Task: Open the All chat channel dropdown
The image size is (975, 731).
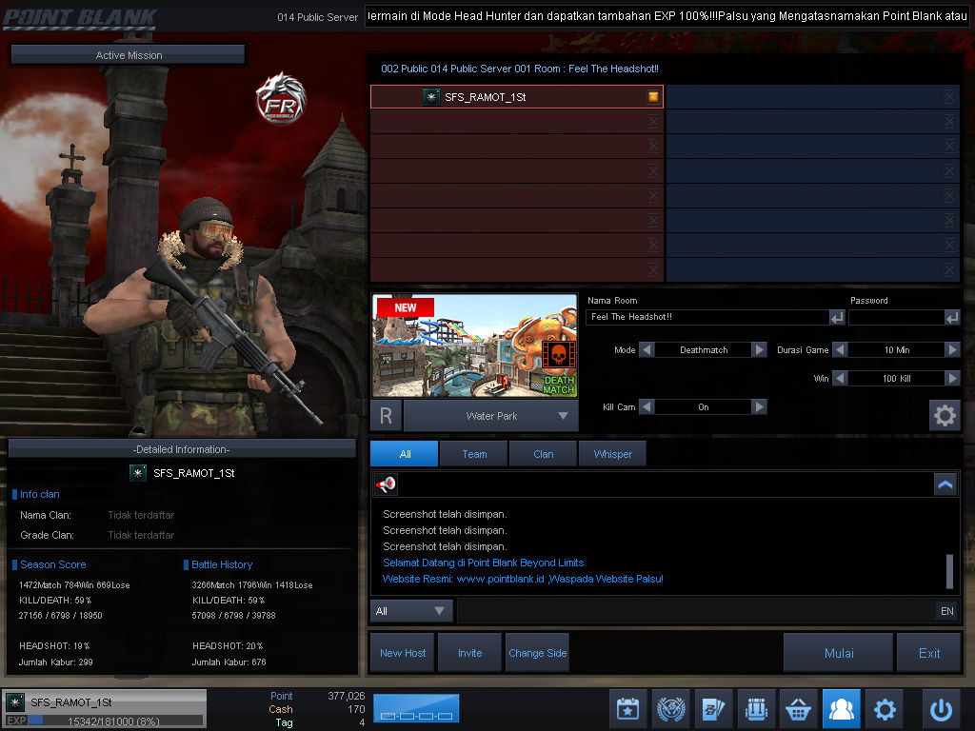Action: (x=411, y=611)
